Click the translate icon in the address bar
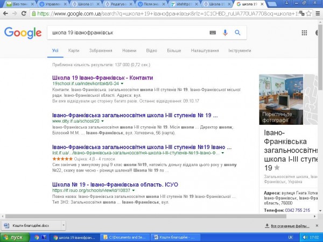The image size is (323, 242). coord(302,13)
